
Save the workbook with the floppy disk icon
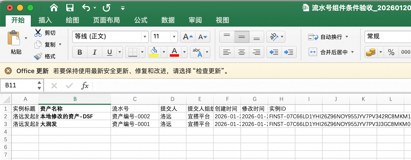coord(70,8)
